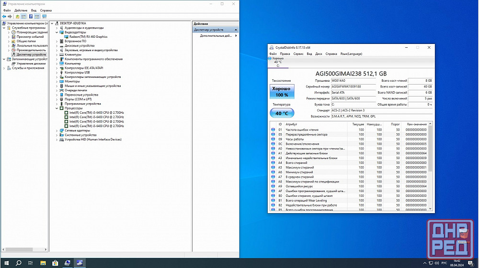Click the Windows Start button
The width and height of the screenshot is (479, 268).
click(x=6, y=263)
